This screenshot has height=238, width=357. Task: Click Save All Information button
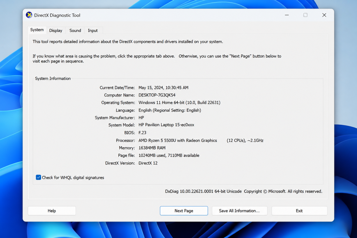click(240, 211)
